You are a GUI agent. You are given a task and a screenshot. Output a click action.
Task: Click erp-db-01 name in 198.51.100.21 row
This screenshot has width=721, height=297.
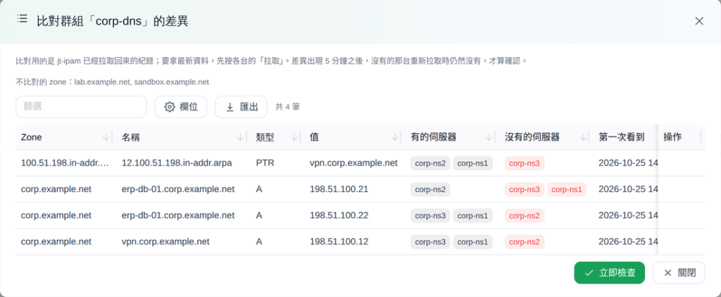pyautogui.click(x=178, y=189)
